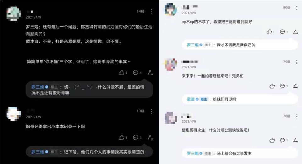
Task: Like the 78楼 comment about 公测
Action: click(x=272, y=140)
